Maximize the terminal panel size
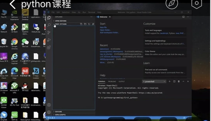The image size is (211, 121). (183, 81)
